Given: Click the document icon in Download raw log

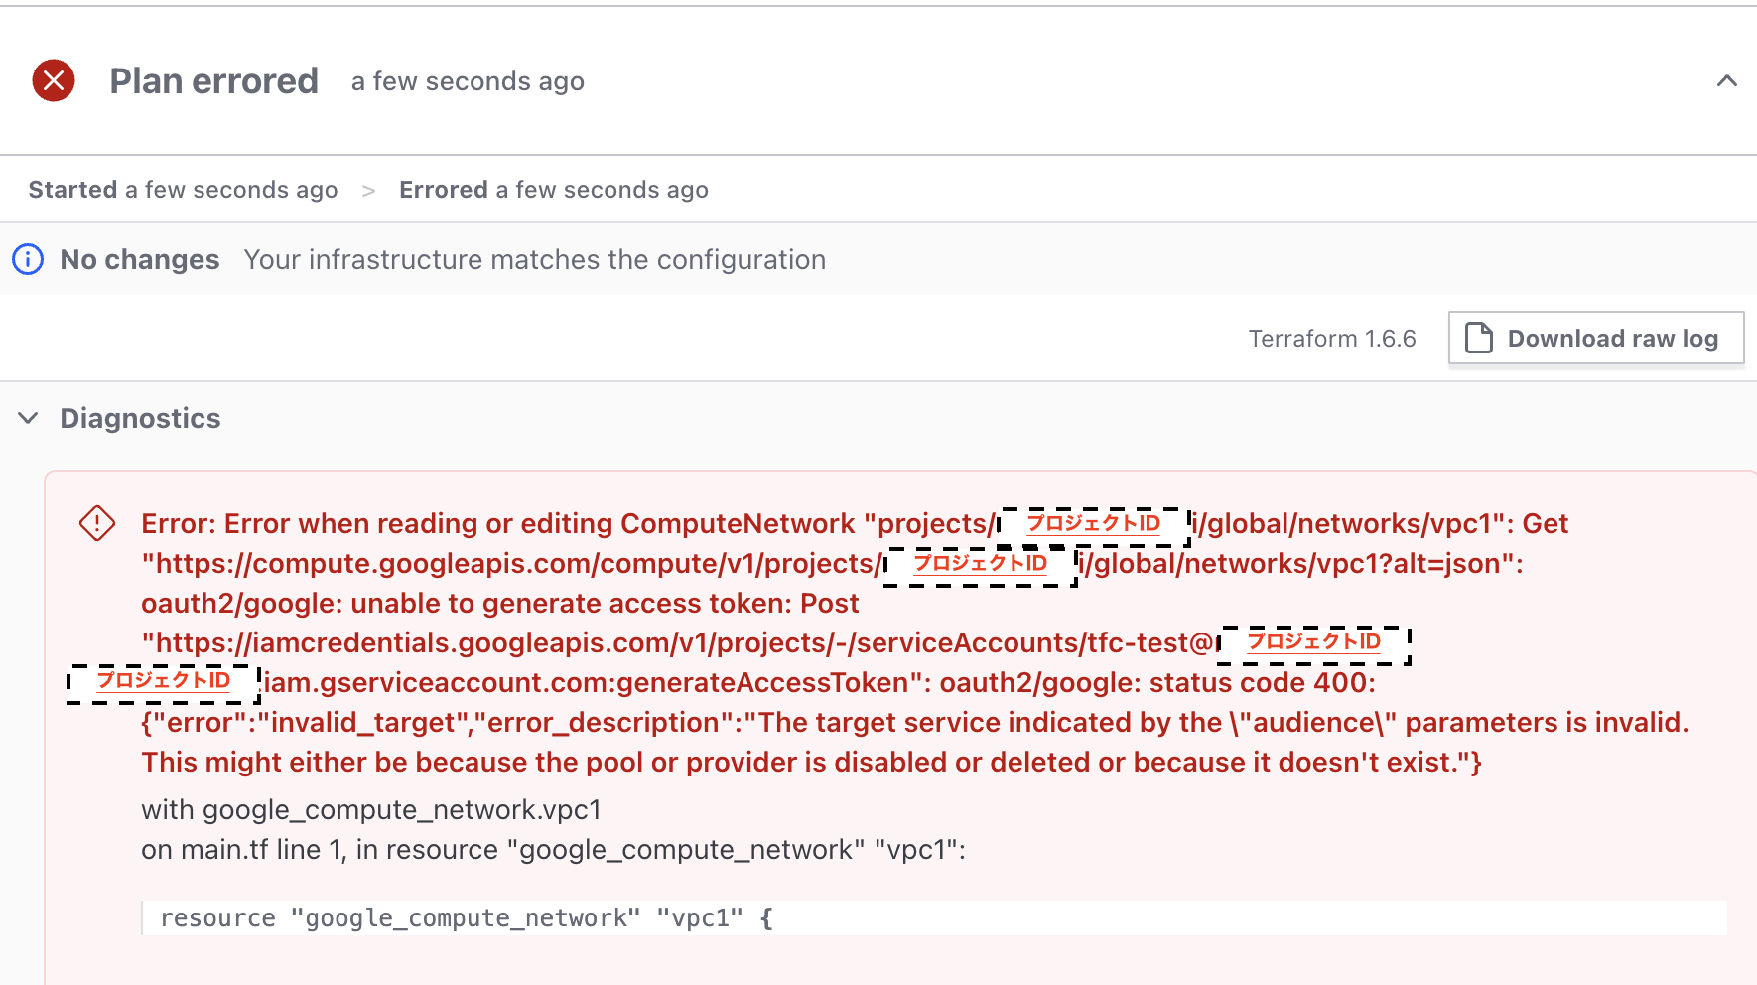Looking at the screenshot, I should [x=1479, y=338].
